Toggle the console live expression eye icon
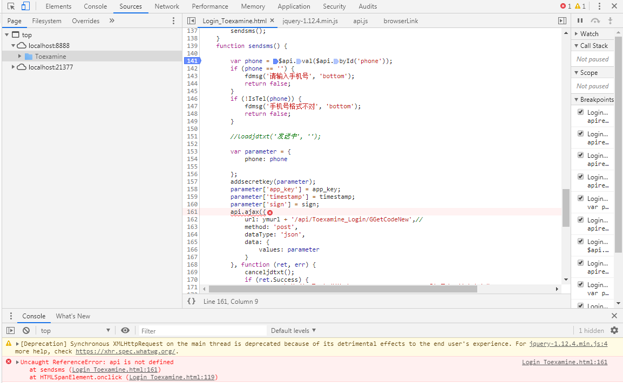This screenshot has height=383, width=623. (x=125, y=330)
